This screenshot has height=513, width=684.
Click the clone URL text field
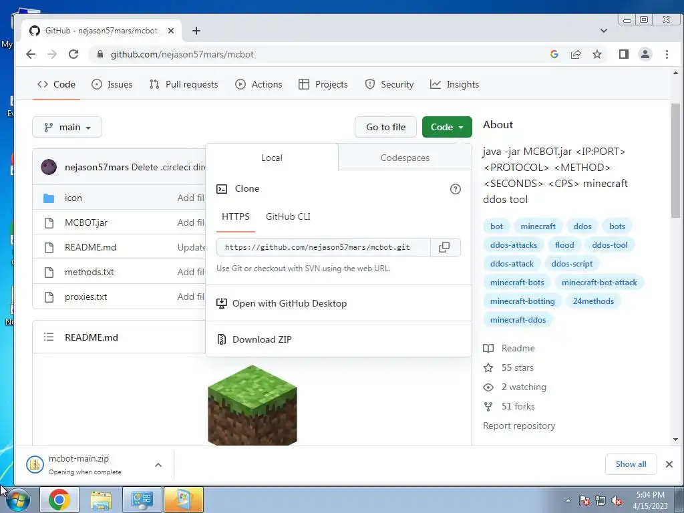pyautogui.click(x=323, y=247)
